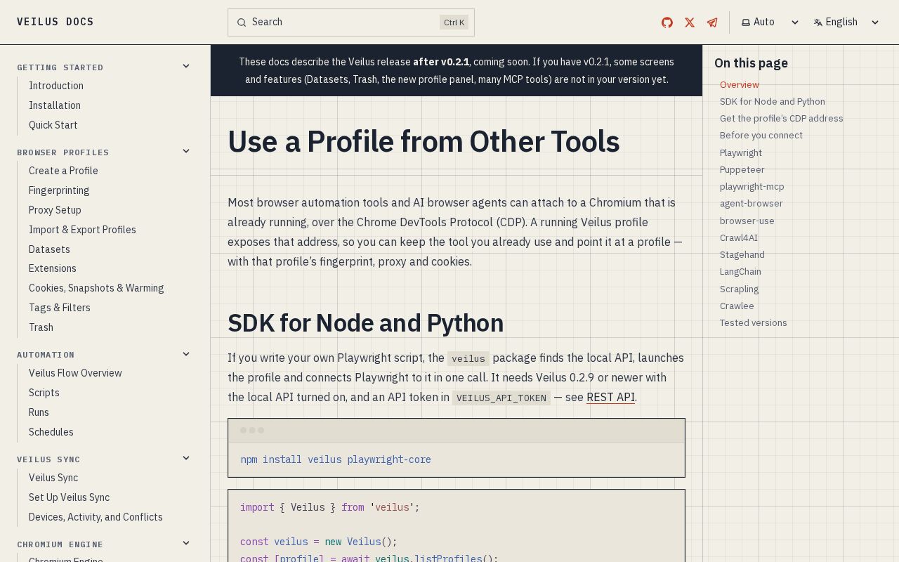The height and width of the screenshot is (562, 899).
Task: Collapse the Automation sidebar section
Action: point(186,354)
